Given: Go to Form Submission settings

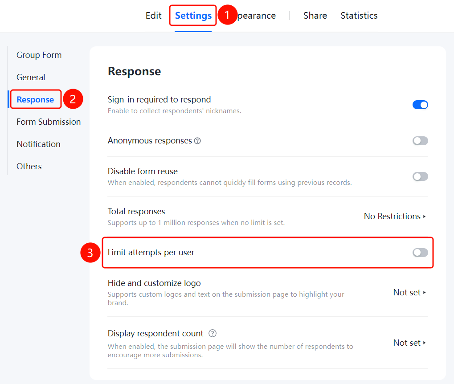Looking at the screenshot, I should (49, 122).
